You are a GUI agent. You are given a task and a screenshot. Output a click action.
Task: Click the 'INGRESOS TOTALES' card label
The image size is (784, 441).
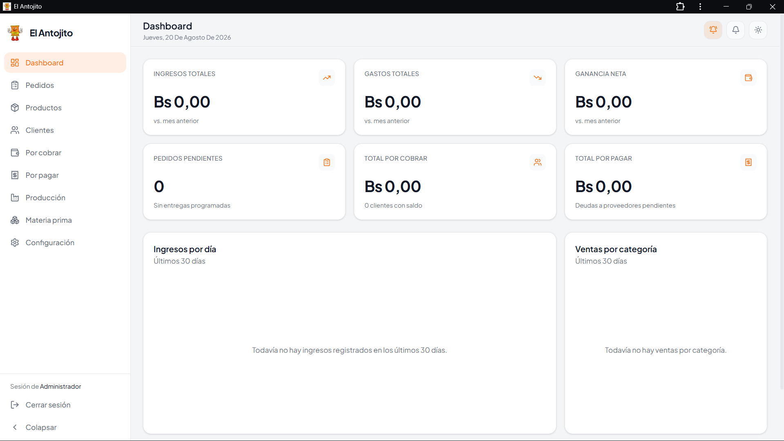click(184, 74)
